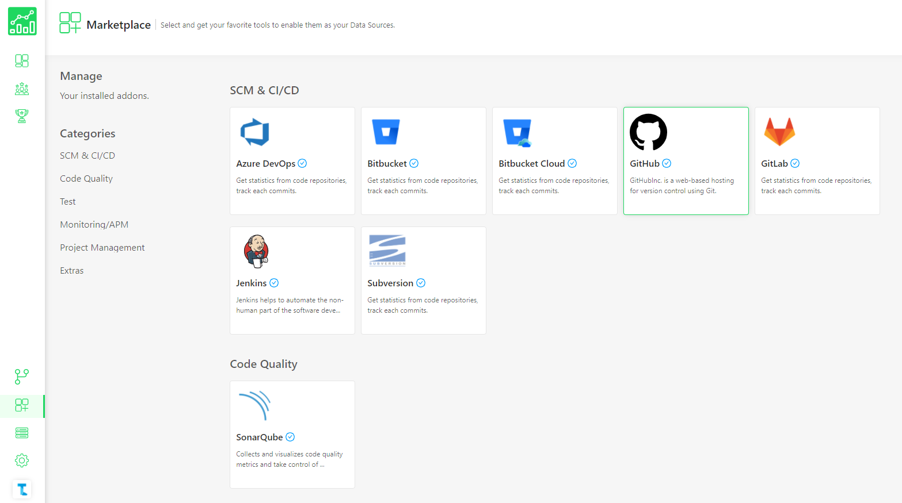Open the teams people icon in sidebar
This screenshot has width=902, height=503.
[22, 89]
